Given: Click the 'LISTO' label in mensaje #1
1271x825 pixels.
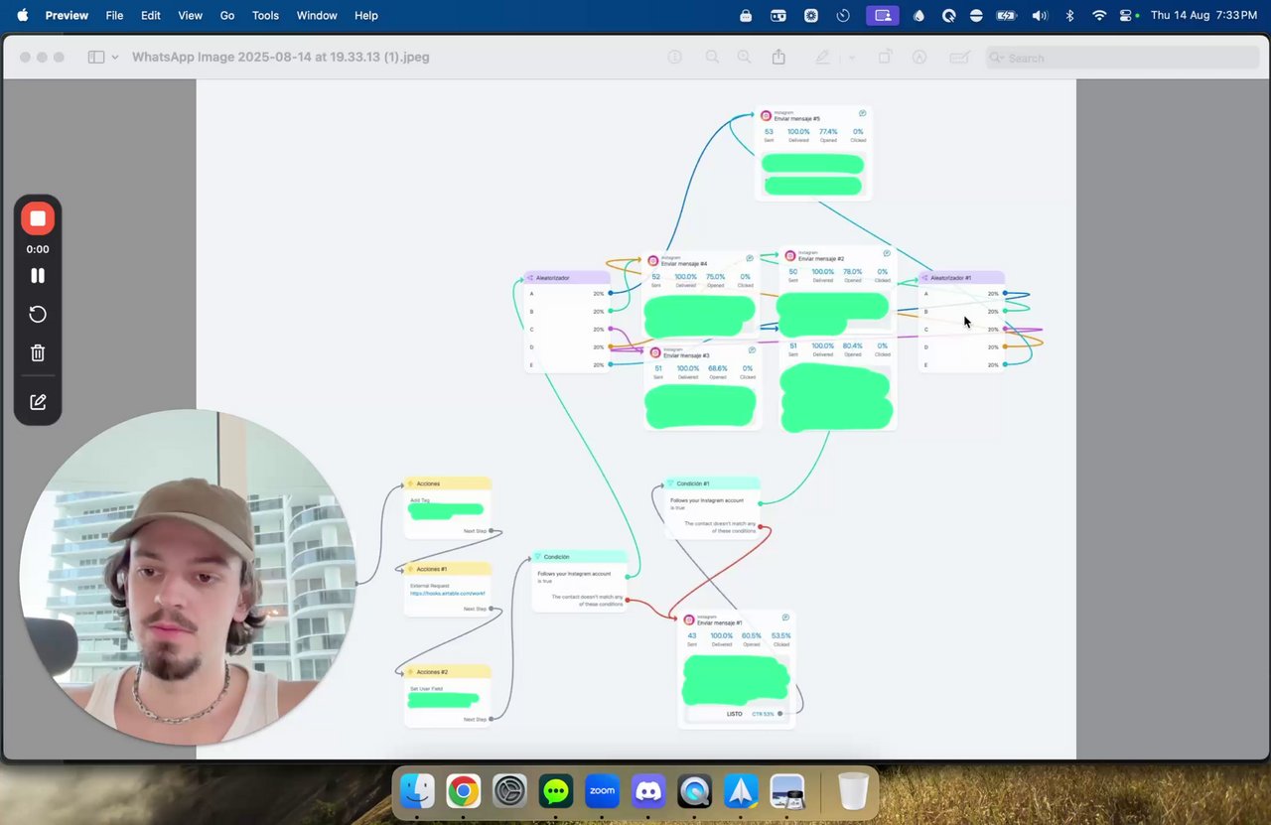Looking at the screenshot, I should tap(735, 714).
